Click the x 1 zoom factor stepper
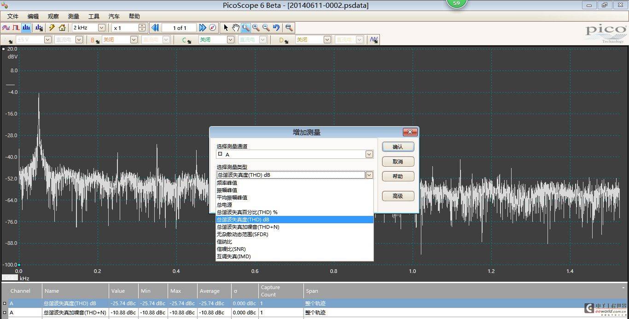This screenshot has height=319, width=629. click(142, 28)
